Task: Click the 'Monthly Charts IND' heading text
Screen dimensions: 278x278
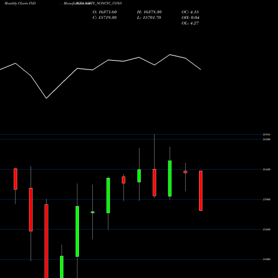Action: (x=20, y=3)
